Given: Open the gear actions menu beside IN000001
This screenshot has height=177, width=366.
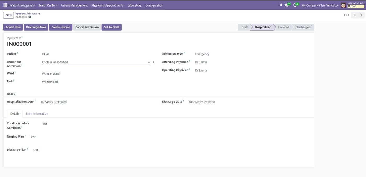Looking at the screenshot, I should pos(30,17).
